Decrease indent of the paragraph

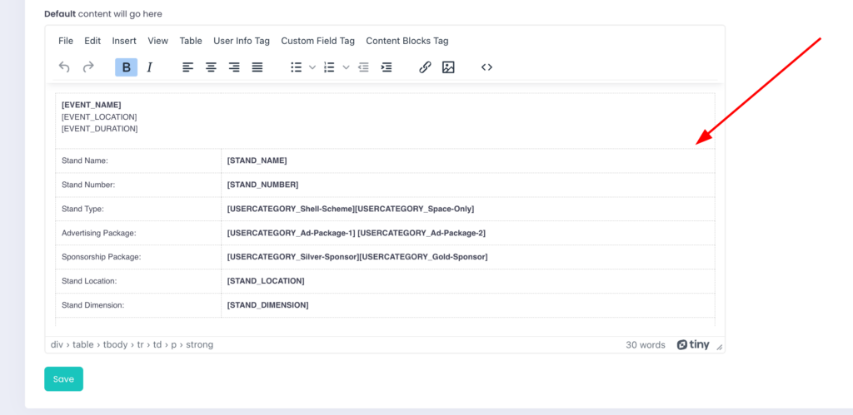(x=363, y=67)
